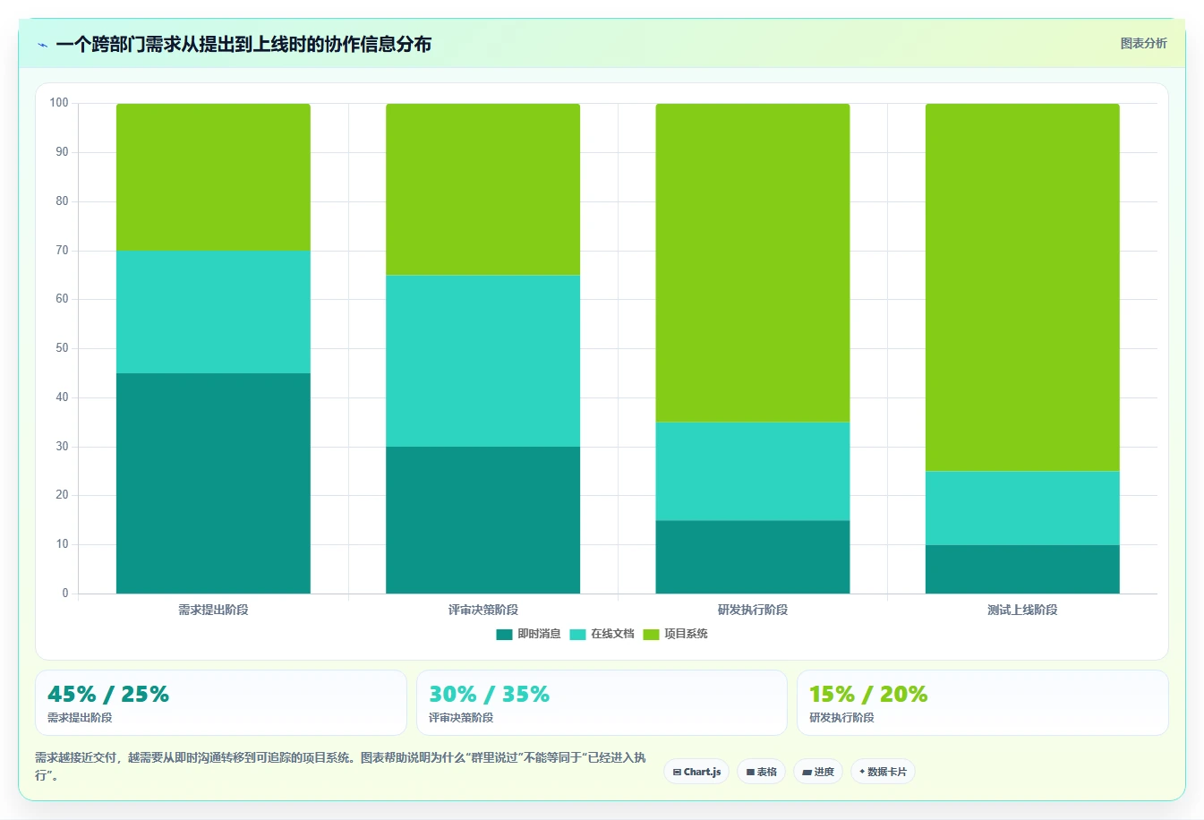
Task: Select the 45% / 25% data card
Action: (x=220, y=703)
